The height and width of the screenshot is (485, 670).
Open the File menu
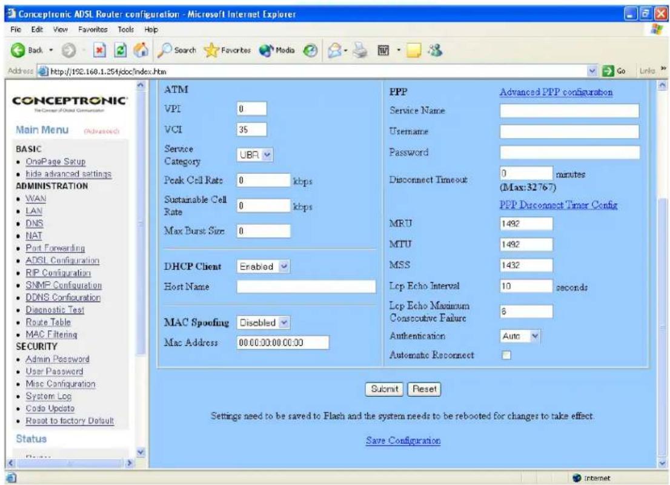[x=16, y=30]
